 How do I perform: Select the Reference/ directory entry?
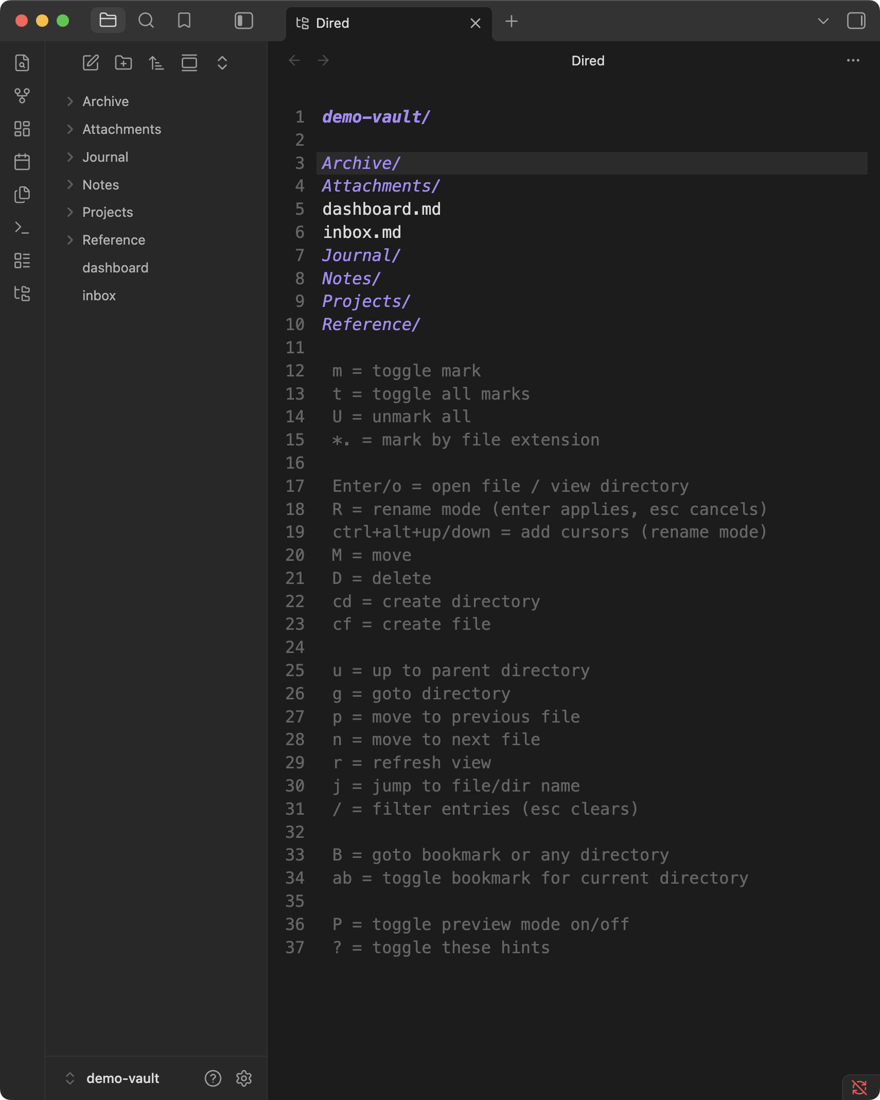(371, 324)
